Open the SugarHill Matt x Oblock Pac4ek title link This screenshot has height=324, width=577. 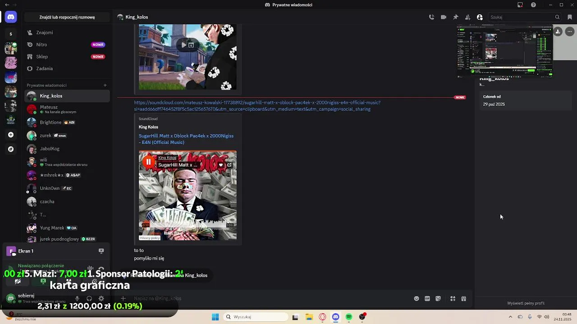pyautogui.click(x=186, y=139)
